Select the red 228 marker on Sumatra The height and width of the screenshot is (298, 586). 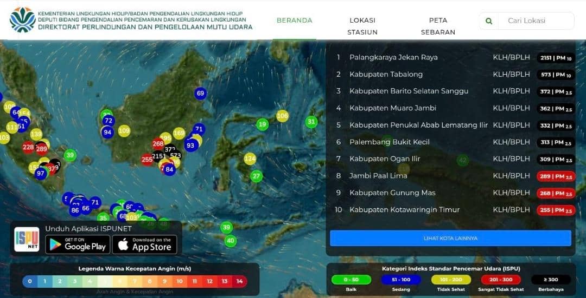[x=28, y=147]
